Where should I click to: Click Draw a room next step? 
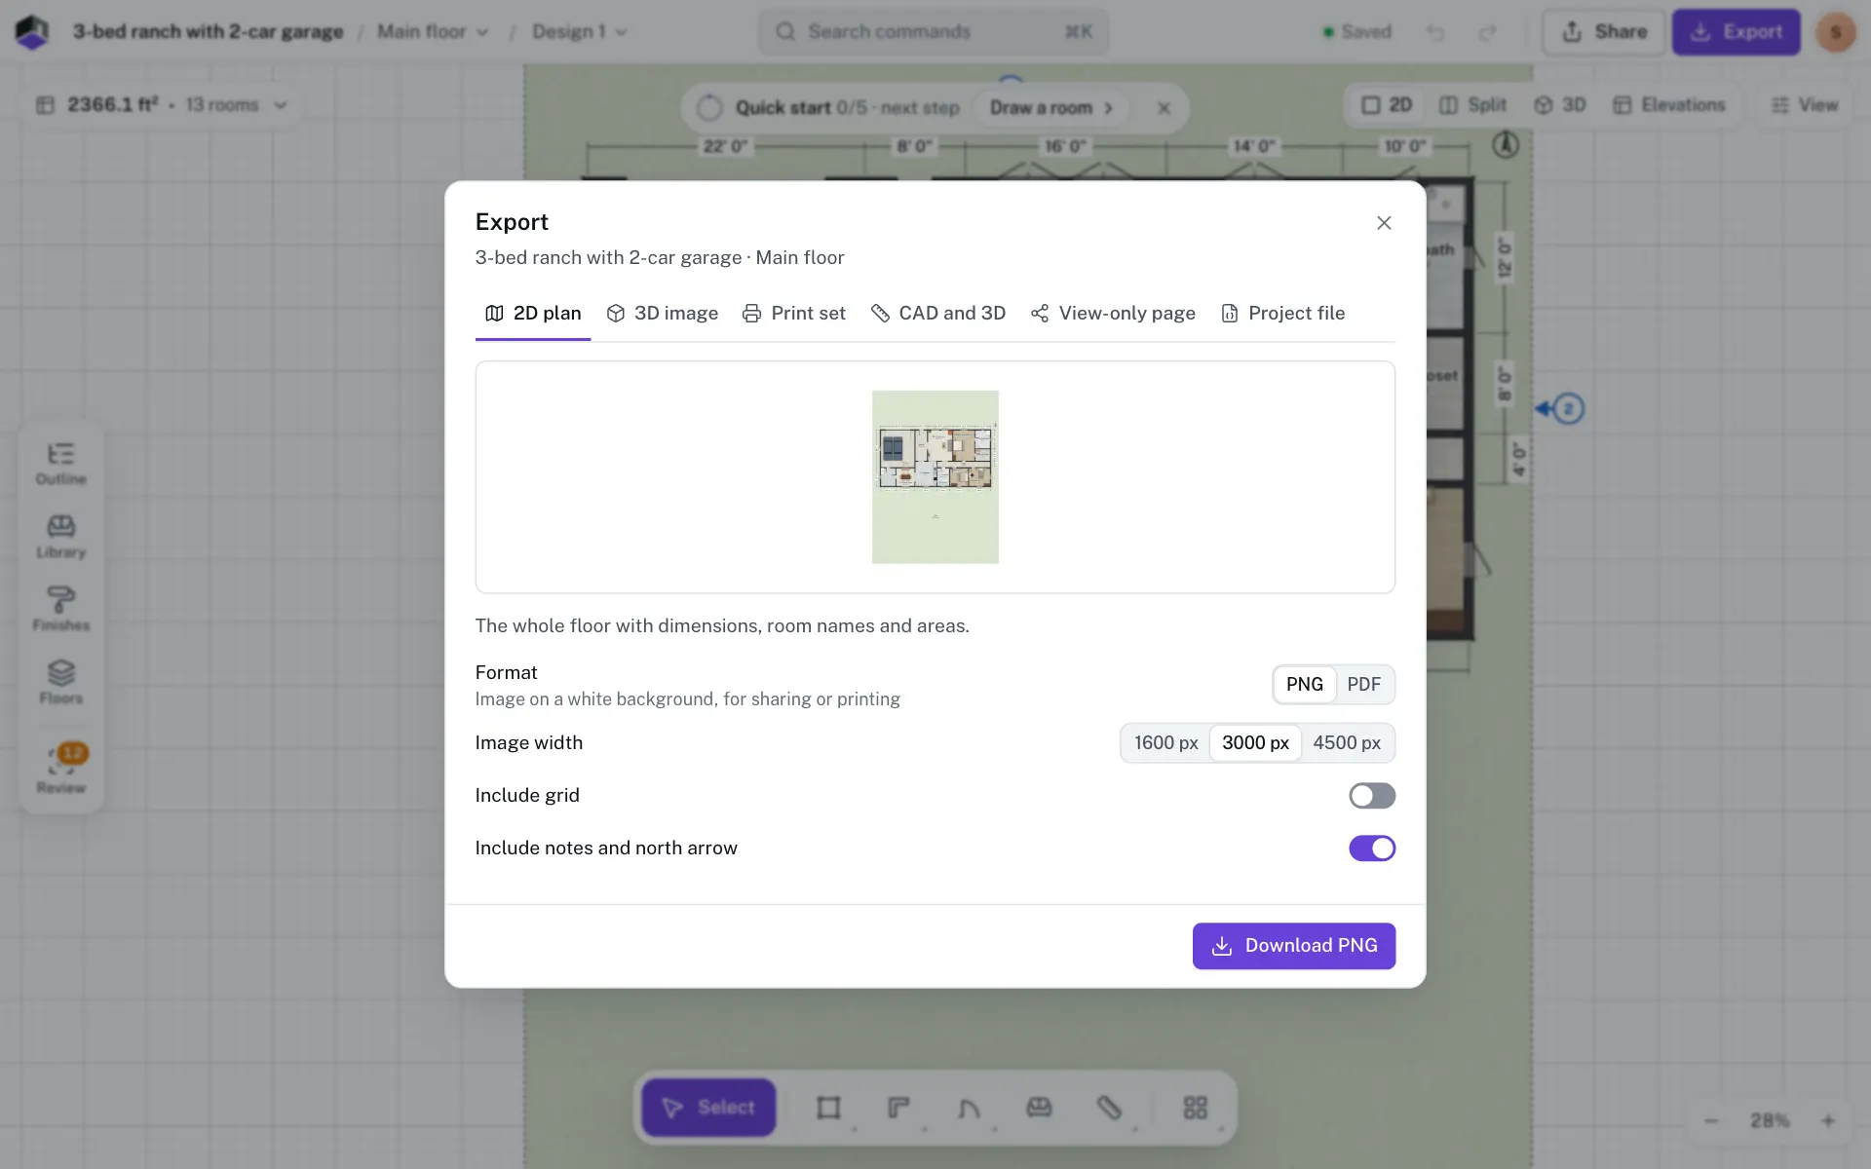[x=1051, y=108]
